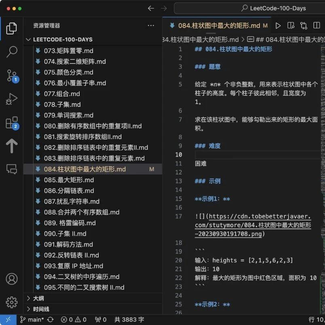Open Extensions view with badge 2
The width and height of the screenshot is (325, 325).
12,123
